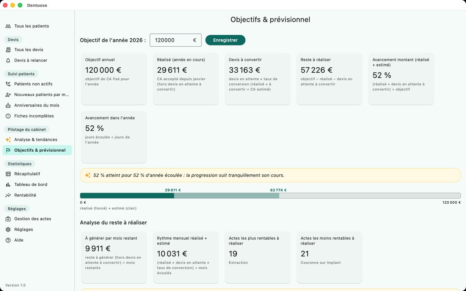Click the phone icon beside Patients non actifs
The width and height of the screenshot is (466, 291).
(8, 84)
